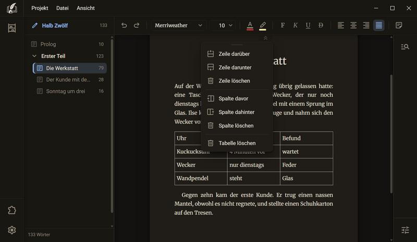Image resolution: width=417 pixels, height=242 pixels.
Task: Open the Der Kunde mit de... scene
Action: point(70,80)
